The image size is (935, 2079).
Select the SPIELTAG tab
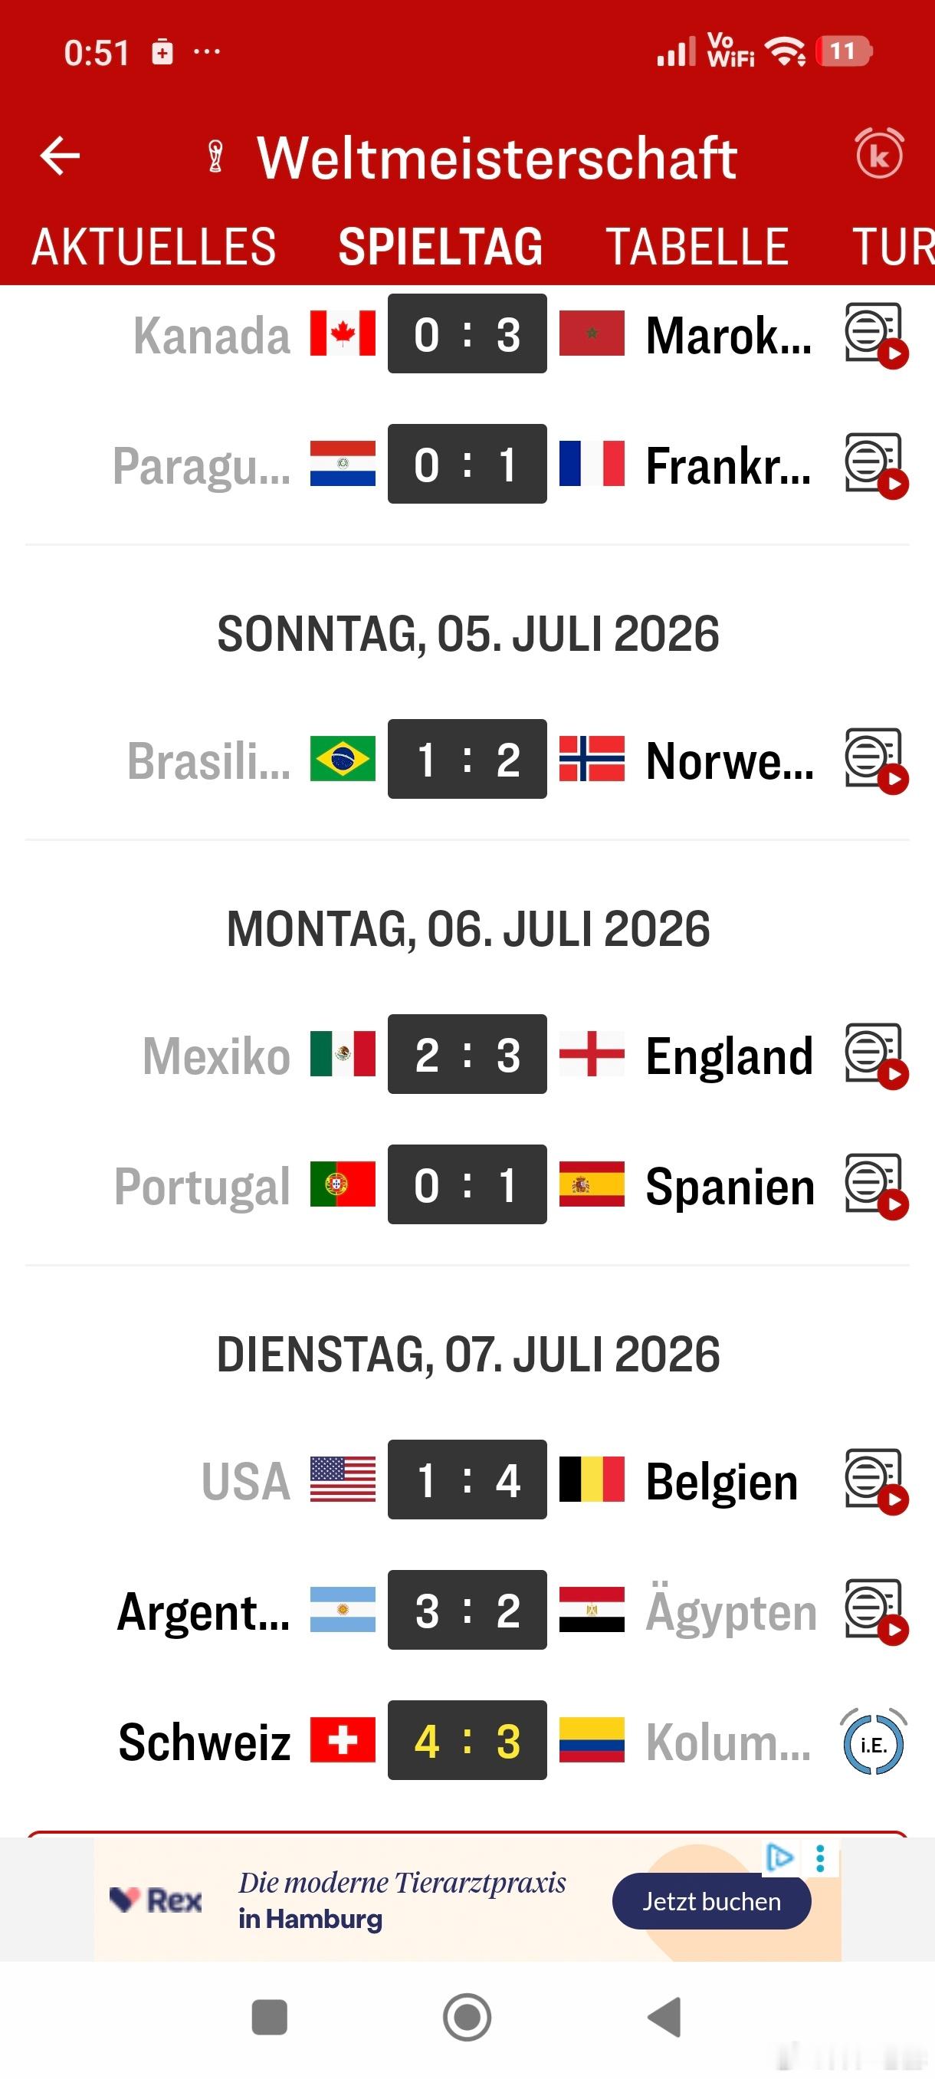[441, 247]
